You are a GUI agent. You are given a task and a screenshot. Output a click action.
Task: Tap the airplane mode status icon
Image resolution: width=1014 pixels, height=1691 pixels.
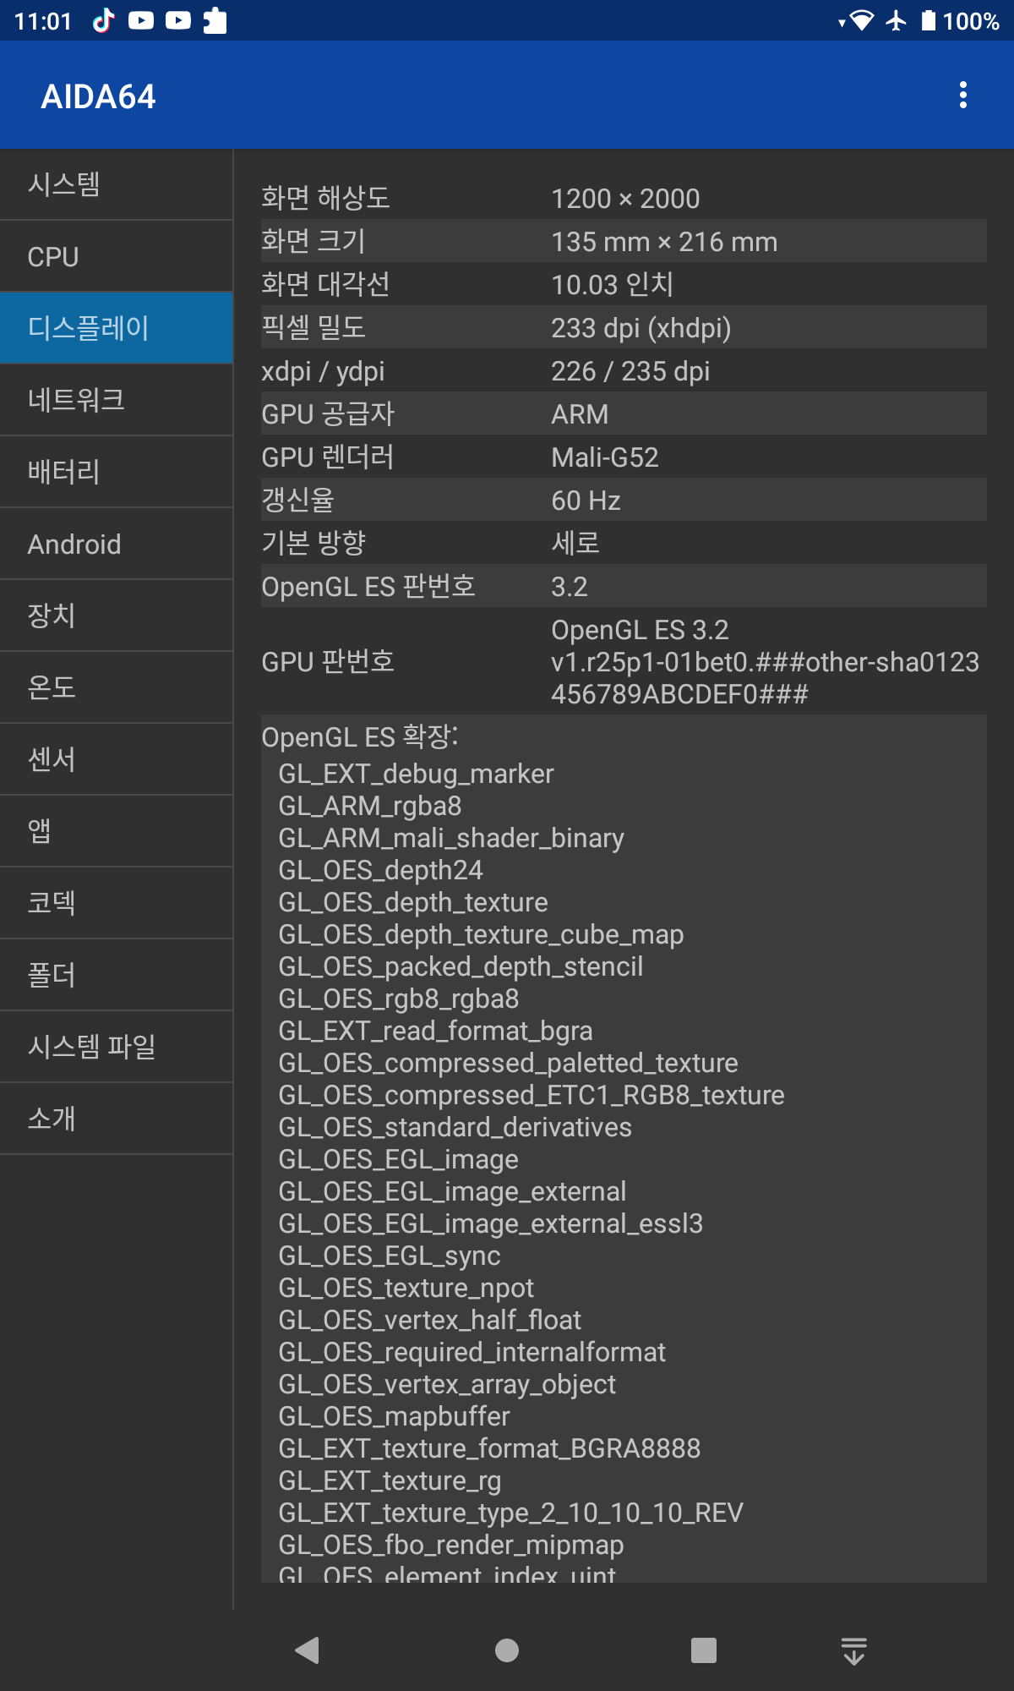(897, 20)
